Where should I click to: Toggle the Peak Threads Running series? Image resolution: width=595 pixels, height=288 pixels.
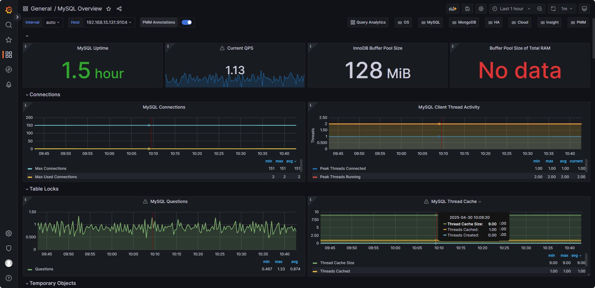[x=340, y=177]
